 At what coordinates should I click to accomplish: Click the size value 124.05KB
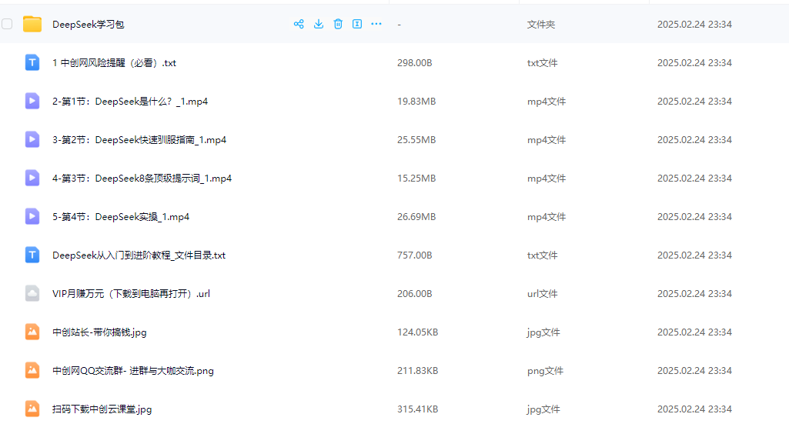(418, 332)
